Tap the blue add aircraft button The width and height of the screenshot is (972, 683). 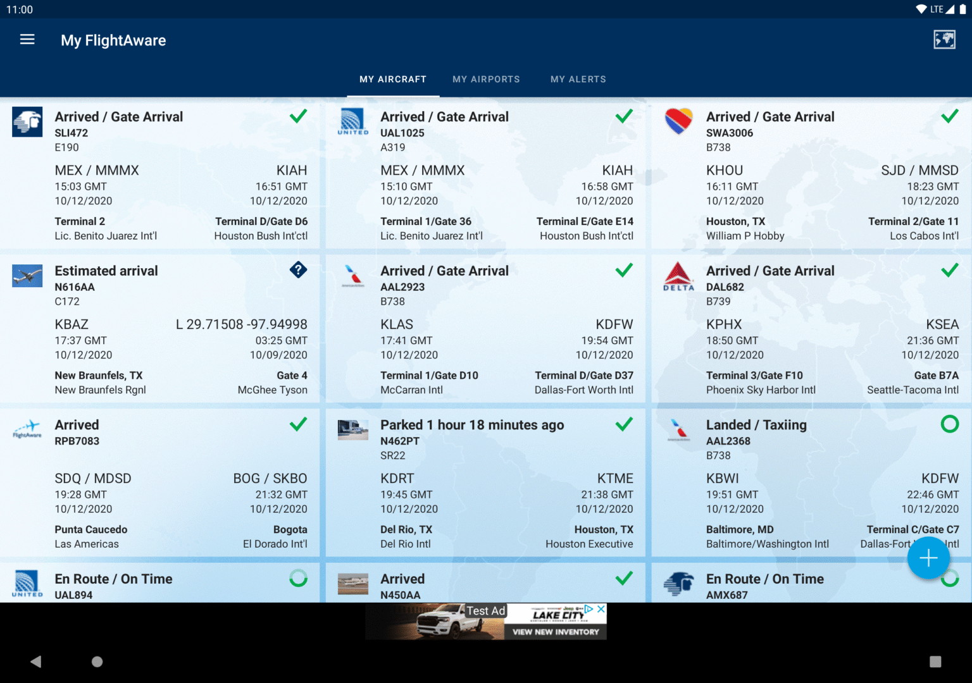[x=928, y=558]
